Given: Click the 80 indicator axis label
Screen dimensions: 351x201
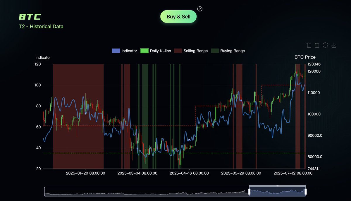Looking at the screenshot, I should point(39,106).
